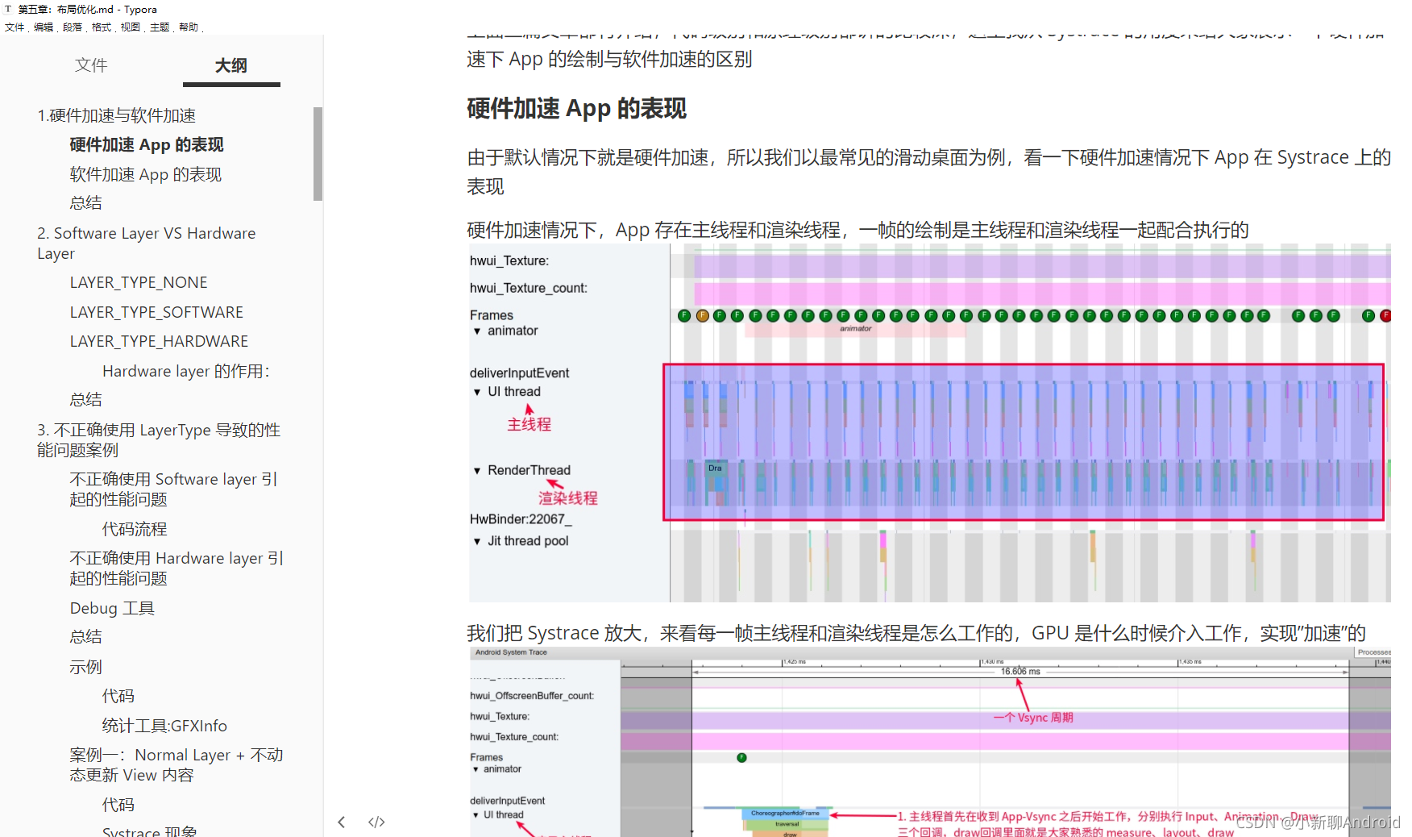The image size is (1412, 837).
Task: Click the 硬件加速 App 的表现 document heading
Action: (x=577, y=108)
